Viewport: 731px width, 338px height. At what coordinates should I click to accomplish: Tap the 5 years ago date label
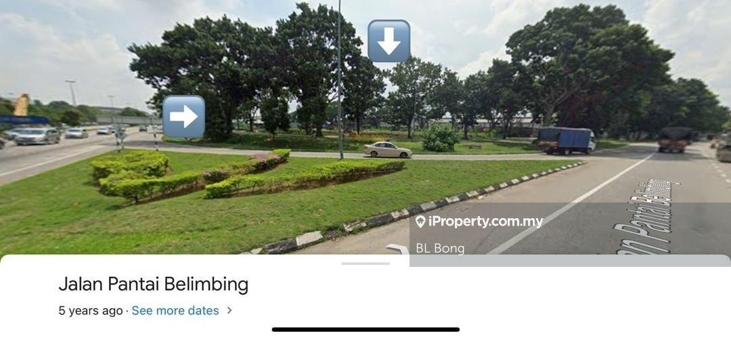point(91,310)
